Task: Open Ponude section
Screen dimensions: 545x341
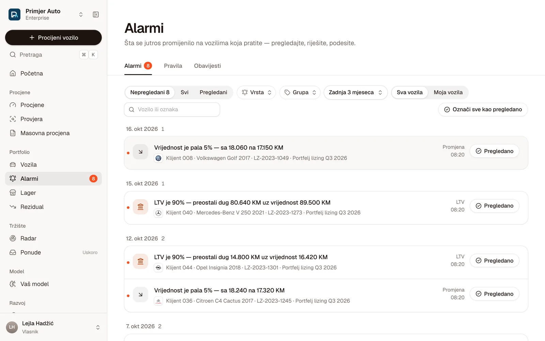Action: [x=53, y=252]
